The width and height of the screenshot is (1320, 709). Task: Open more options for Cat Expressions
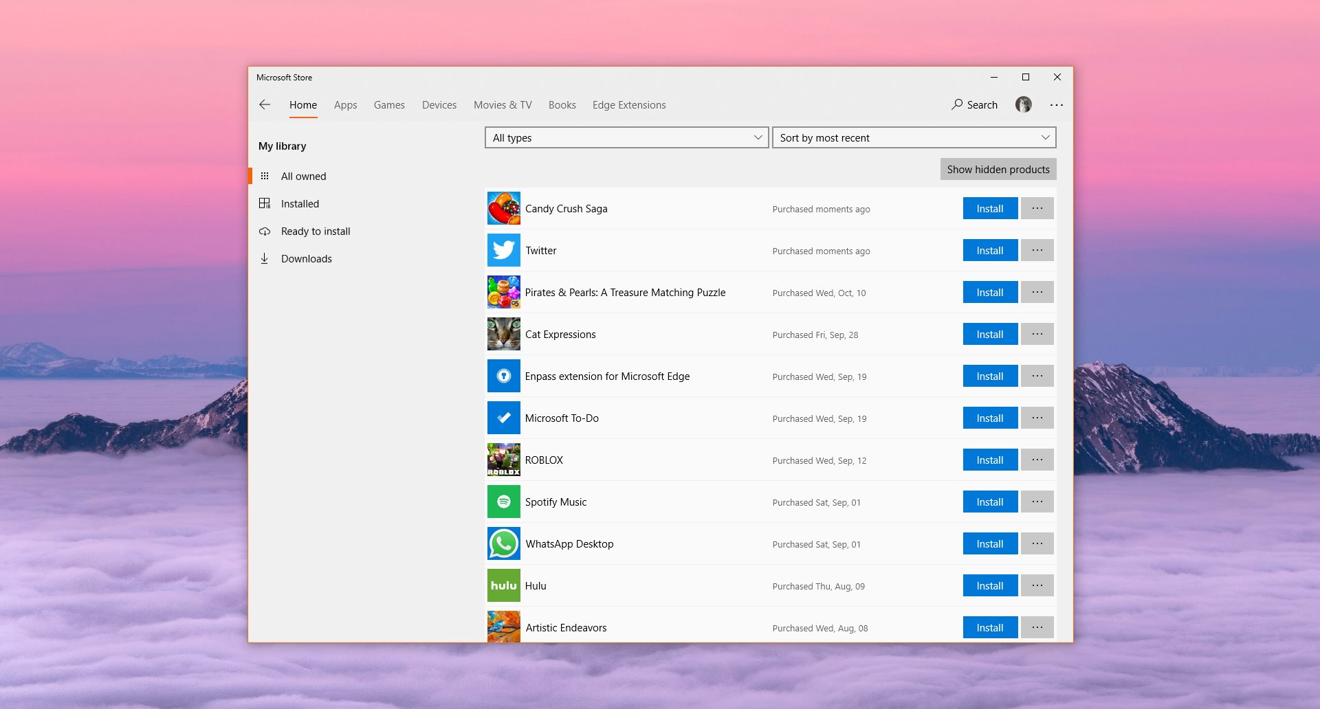(1037, 334)
